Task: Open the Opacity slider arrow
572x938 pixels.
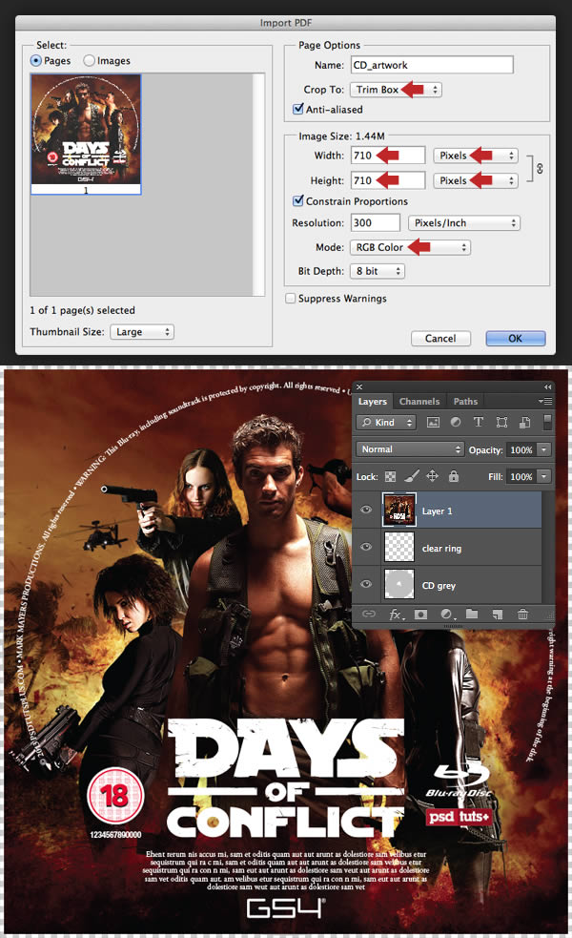Action: (x=544, y=449)
